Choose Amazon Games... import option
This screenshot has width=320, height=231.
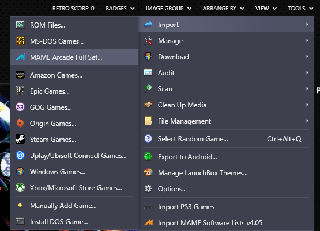[74, 75]
